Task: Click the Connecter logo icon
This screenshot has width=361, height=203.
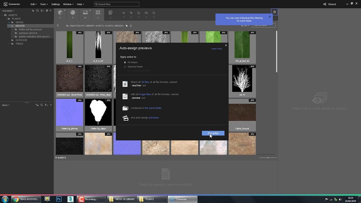Action: point(5,4)
